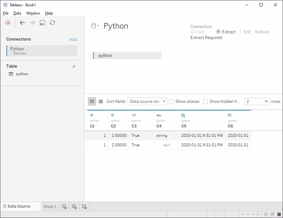Show filmstrip view icon
The image size is (283, 218).
coord(273,215)
